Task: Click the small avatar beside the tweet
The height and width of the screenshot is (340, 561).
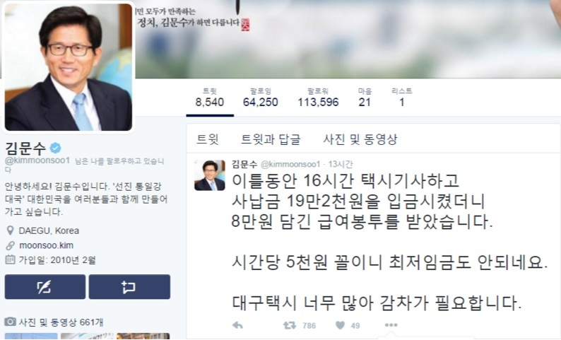Action: [x=210, y=175]
